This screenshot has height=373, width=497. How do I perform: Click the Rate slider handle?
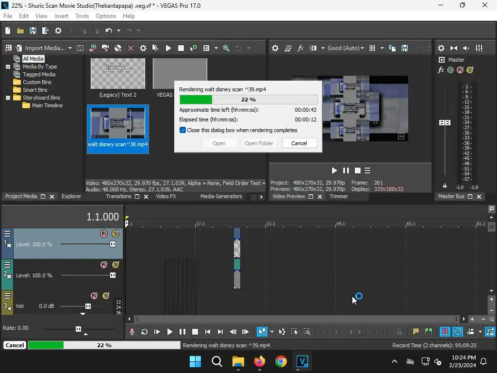point(78,329)
